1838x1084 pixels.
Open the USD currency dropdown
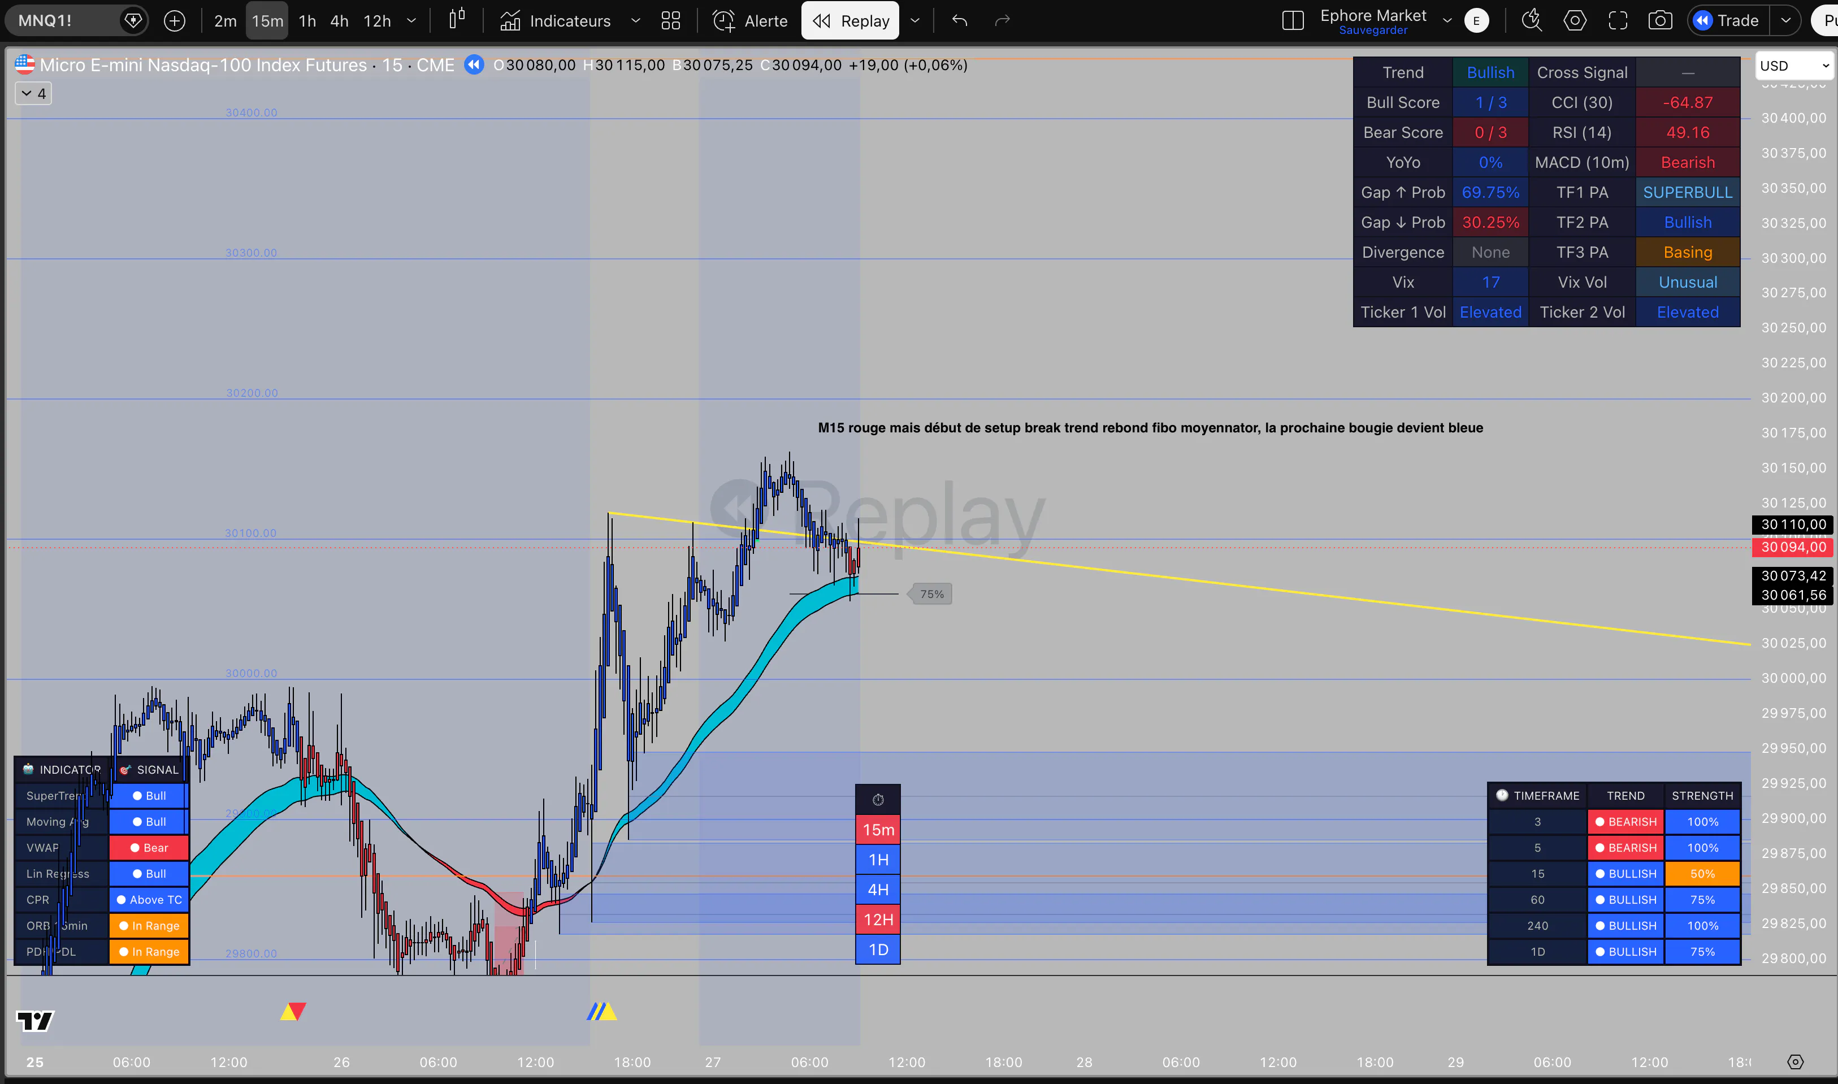click(x=1794, y=66)
